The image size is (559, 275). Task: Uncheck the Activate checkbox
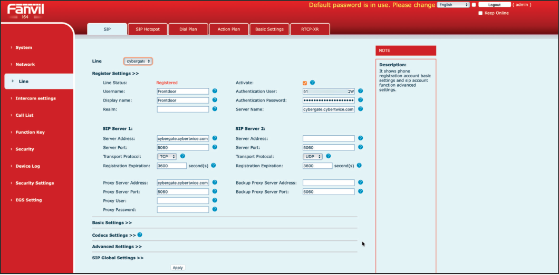point(305,83)
